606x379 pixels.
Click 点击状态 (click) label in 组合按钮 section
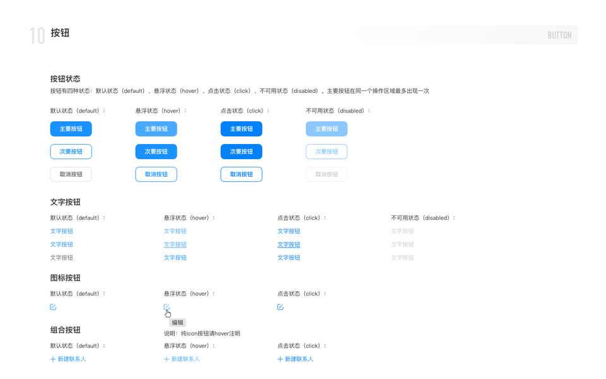pyautogui.click(x=302, y=346)
